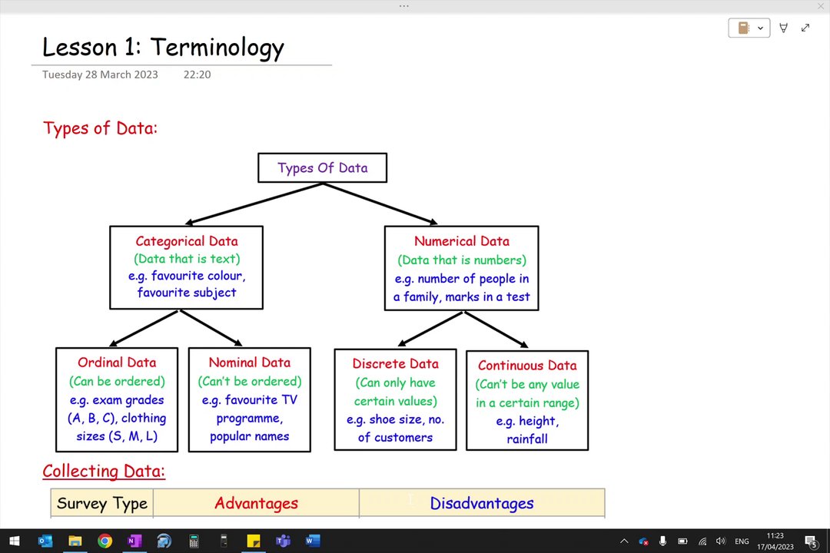Click the Lesson 1: Terminology page title
This screenshot has width=830, height=553.
(163, 47)
